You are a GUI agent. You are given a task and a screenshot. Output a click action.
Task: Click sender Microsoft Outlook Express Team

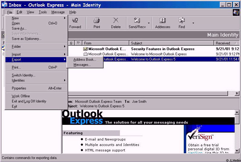(98, 102)
